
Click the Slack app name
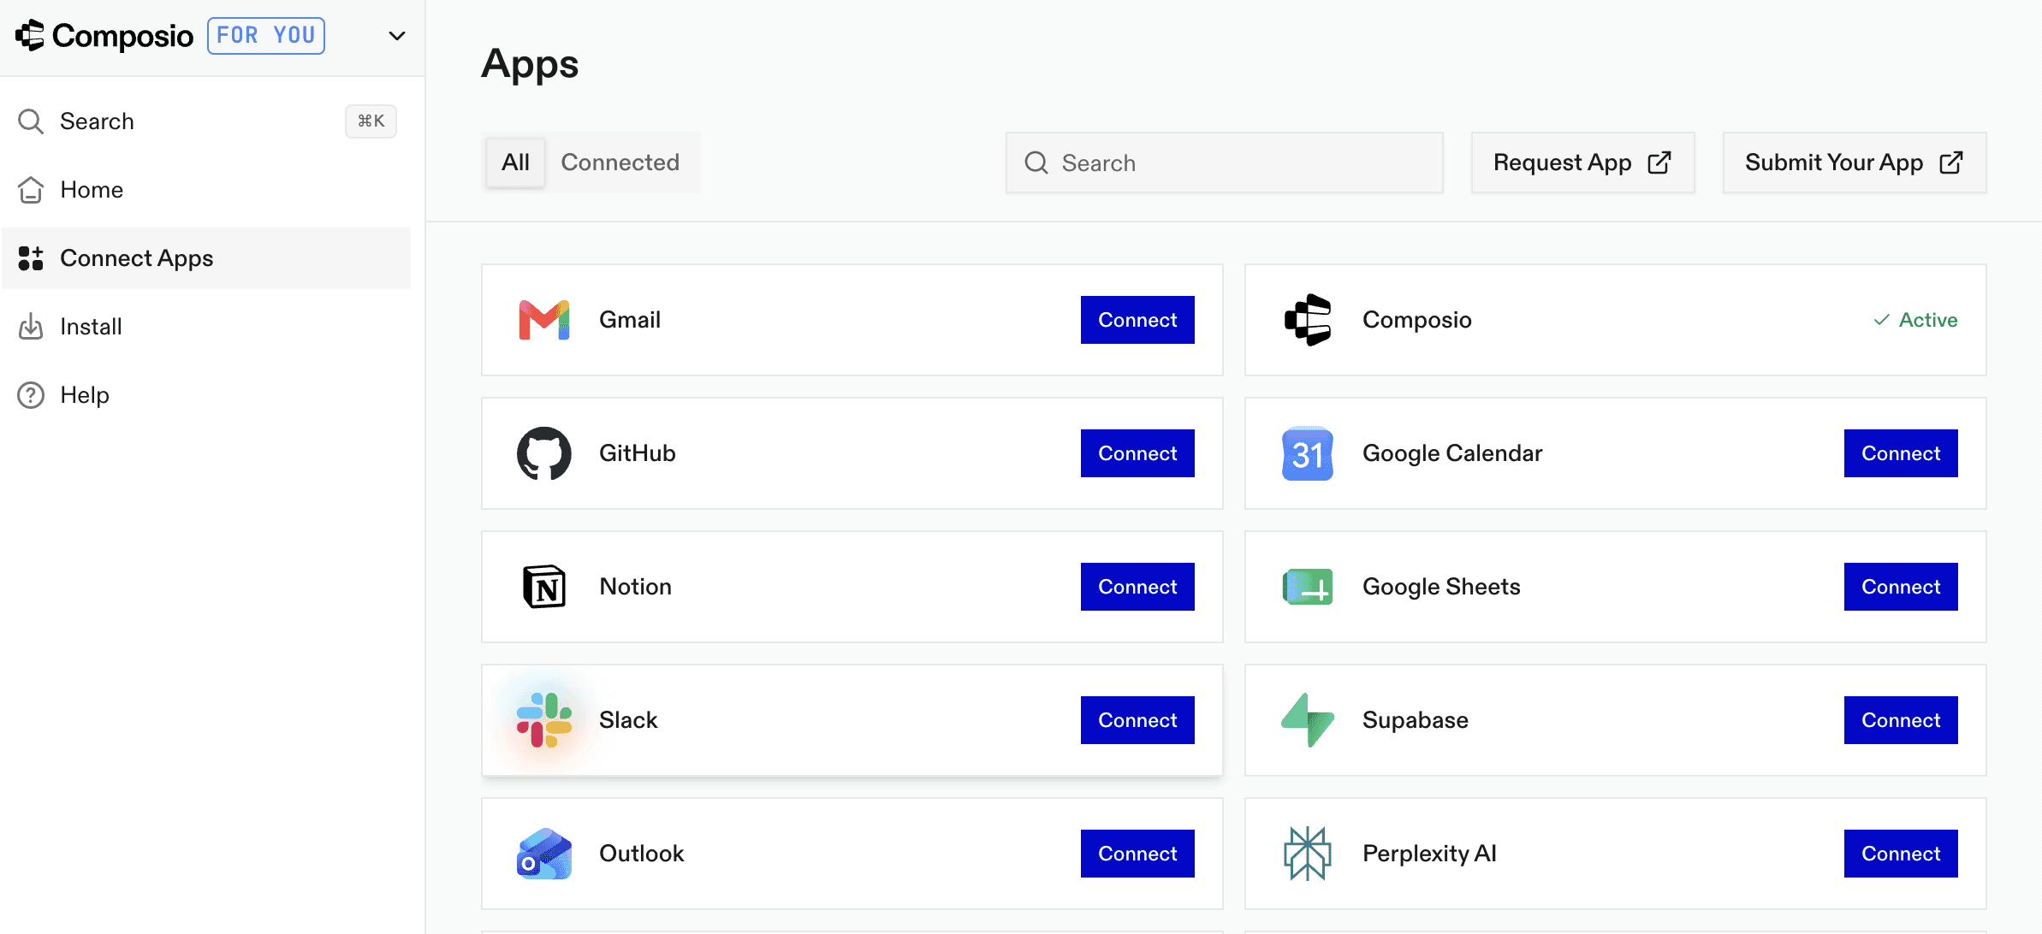tap(628, 720)
